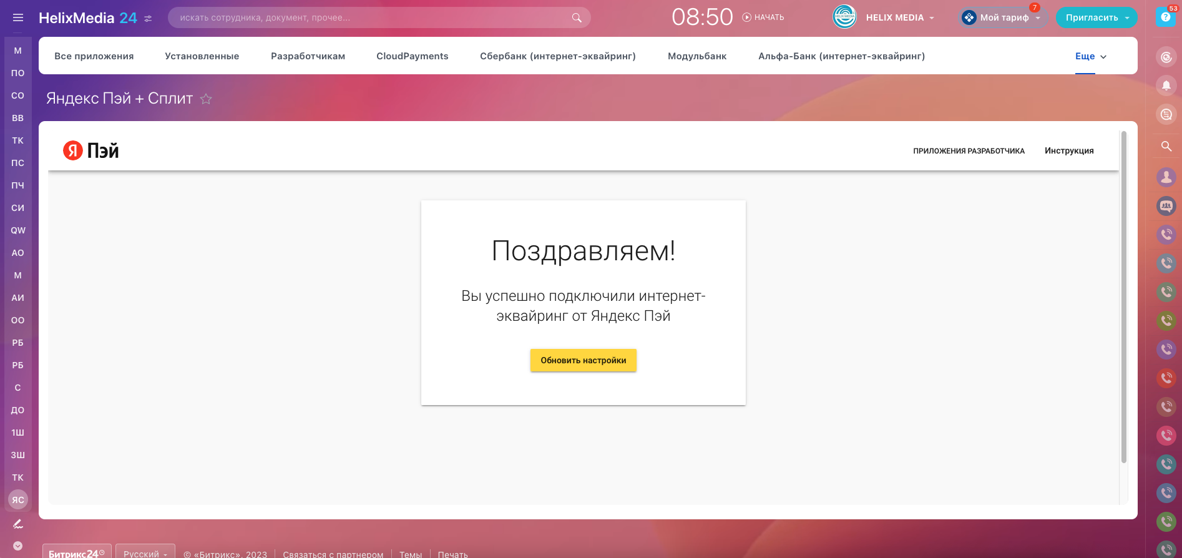Expand the HELIX MEDIA account dropdown
This screenshot has height=558, width=1182.
pyautogui.click(x=932, y=18)
